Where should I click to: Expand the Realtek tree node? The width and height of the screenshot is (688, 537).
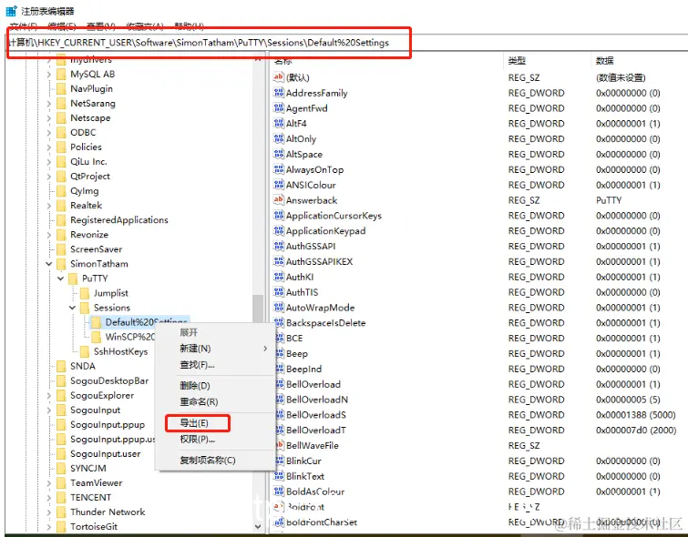click(x=48, y=206)
